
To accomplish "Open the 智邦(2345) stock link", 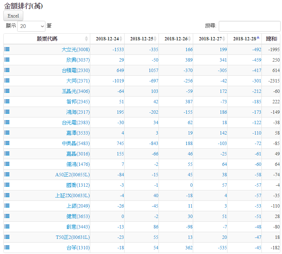I will pos(78,102).
